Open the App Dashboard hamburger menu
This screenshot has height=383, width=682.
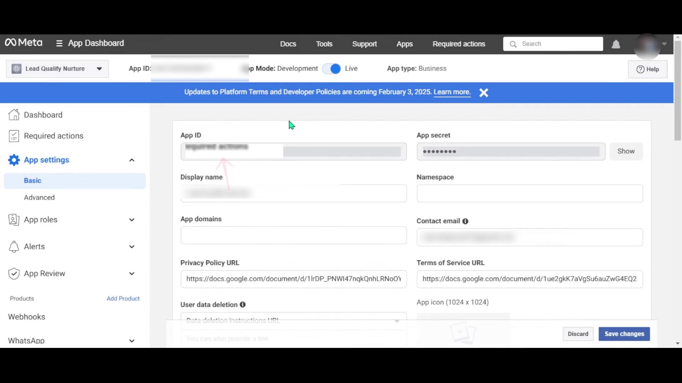pyautogui.click(x=59, y=44)
